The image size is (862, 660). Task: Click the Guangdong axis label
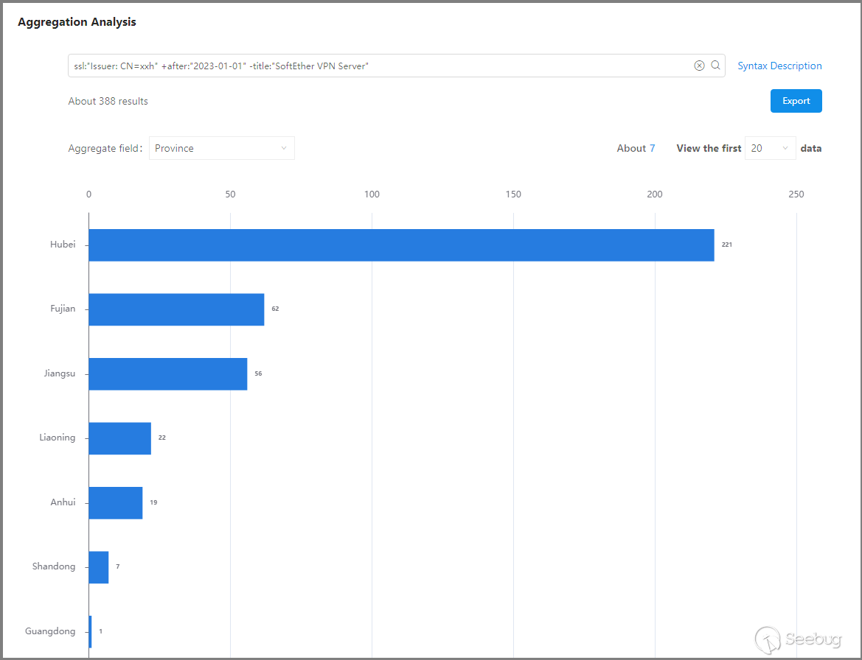click(50, 631)
